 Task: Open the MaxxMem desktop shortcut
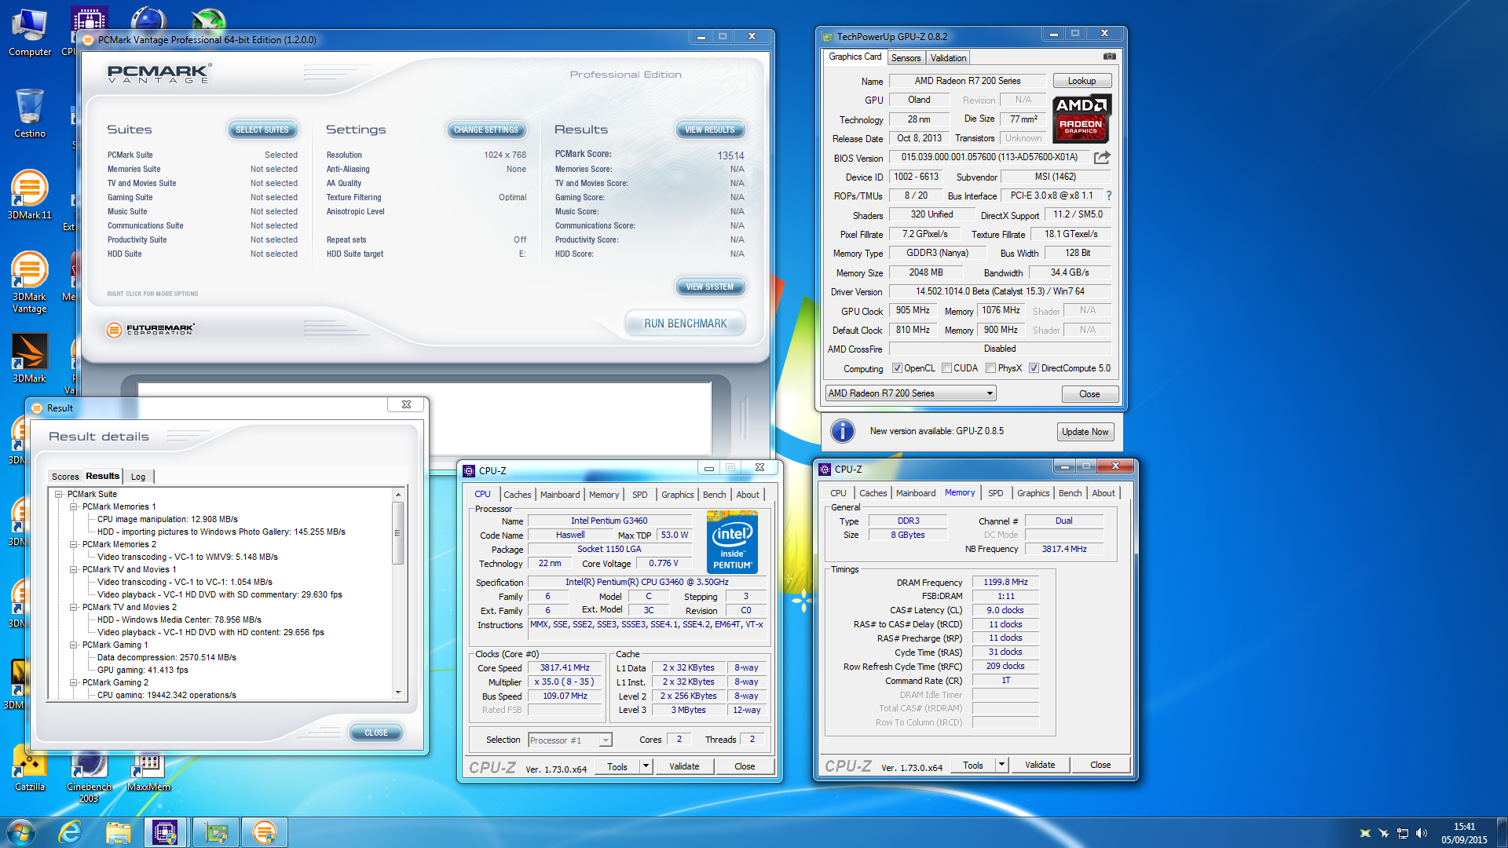[x=148, y=769]
